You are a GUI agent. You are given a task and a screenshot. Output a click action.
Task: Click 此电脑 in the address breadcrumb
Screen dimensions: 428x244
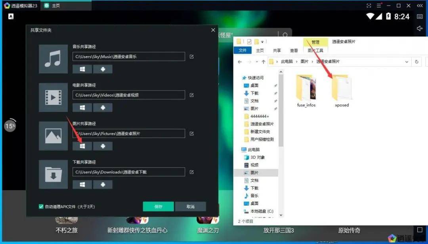[x=287, y=62]
